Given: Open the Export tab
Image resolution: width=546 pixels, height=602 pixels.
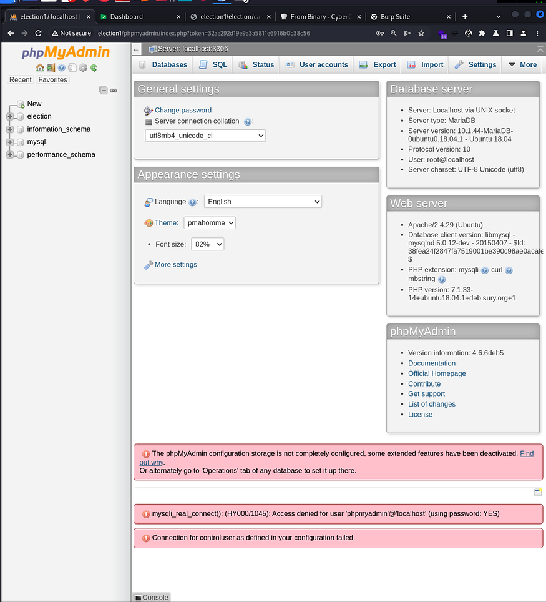Looking at the screenshot, I should click(x=378, y=65).
